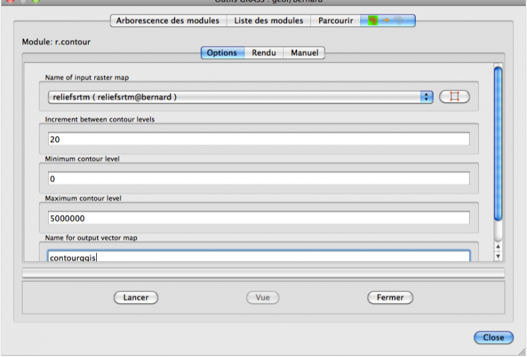The height and width of the screenshot is (357, 527).
Task: Click the scroll down arrow in options panel
Action: (498, 256)
